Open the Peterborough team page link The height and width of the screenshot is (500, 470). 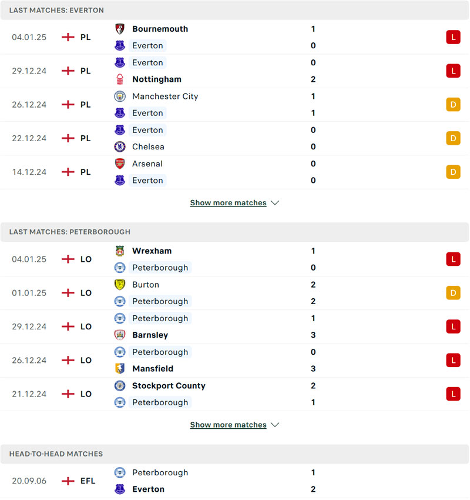(x=160, y=267)
